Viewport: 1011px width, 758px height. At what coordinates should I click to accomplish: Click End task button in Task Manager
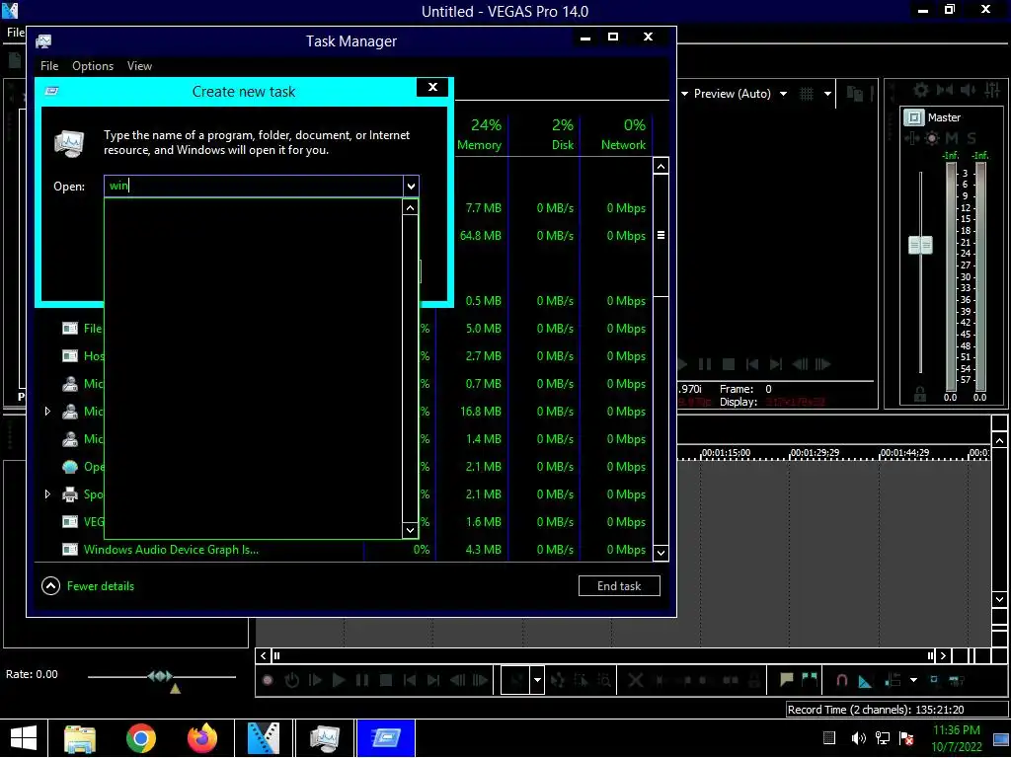(619, 586)
